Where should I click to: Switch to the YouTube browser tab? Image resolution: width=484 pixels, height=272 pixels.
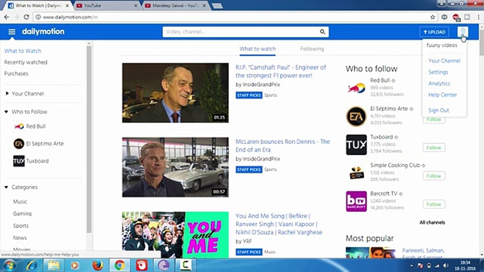point(106,6)
